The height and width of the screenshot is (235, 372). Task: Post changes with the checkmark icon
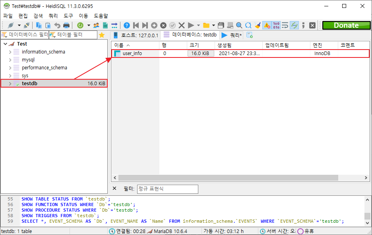[x=172, y=25]
